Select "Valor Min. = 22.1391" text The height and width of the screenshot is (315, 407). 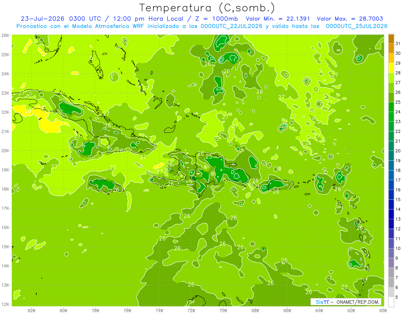(277, 19)
